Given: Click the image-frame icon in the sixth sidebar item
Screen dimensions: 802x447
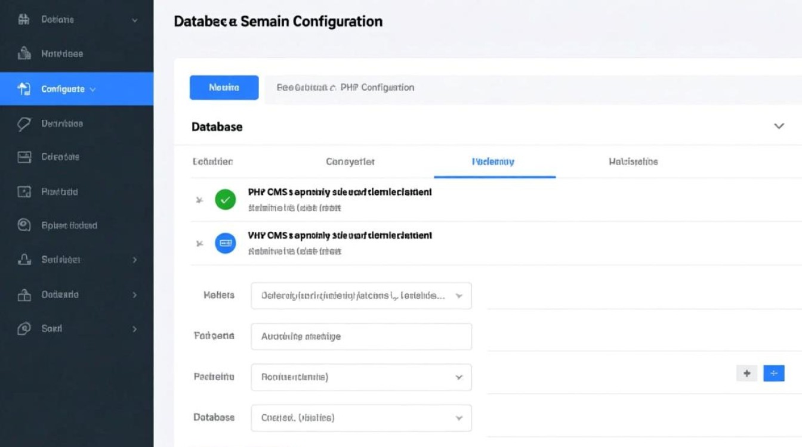Looking at the screenshot, I should 24,192.
